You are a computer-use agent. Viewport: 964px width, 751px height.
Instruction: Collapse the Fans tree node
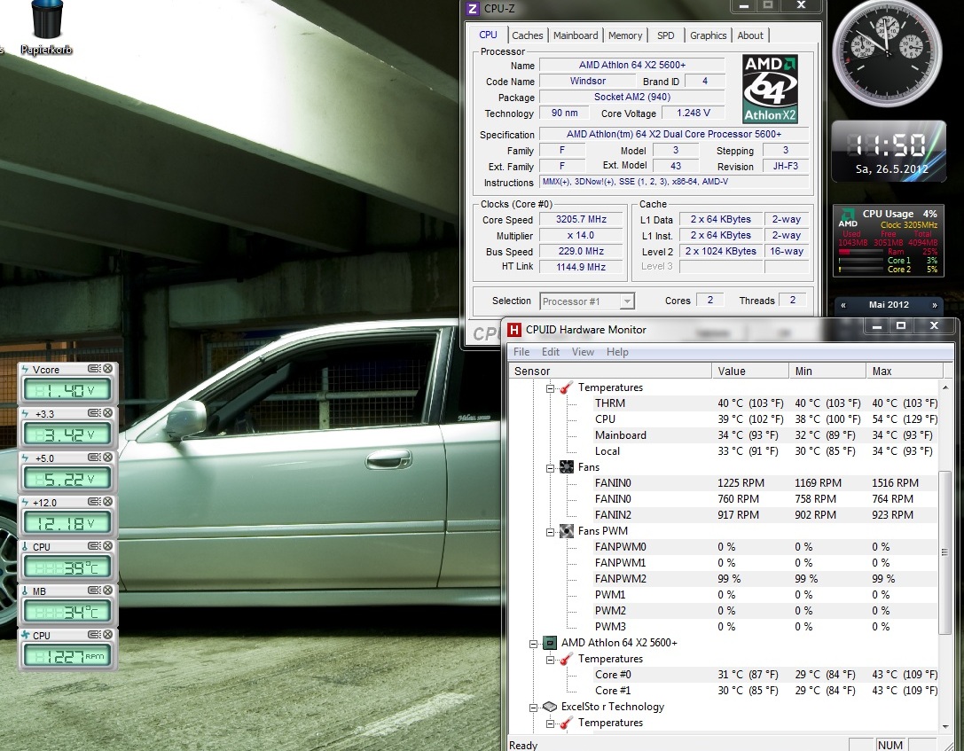550,467
